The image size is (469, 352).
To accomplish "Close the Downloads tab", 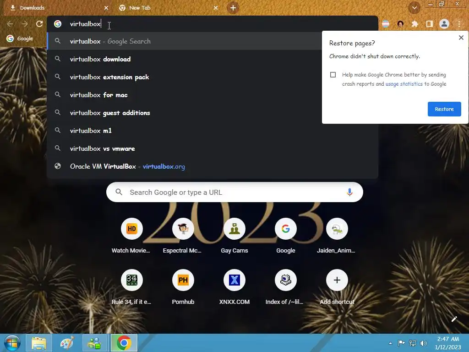I will click(x=106, y=8).
